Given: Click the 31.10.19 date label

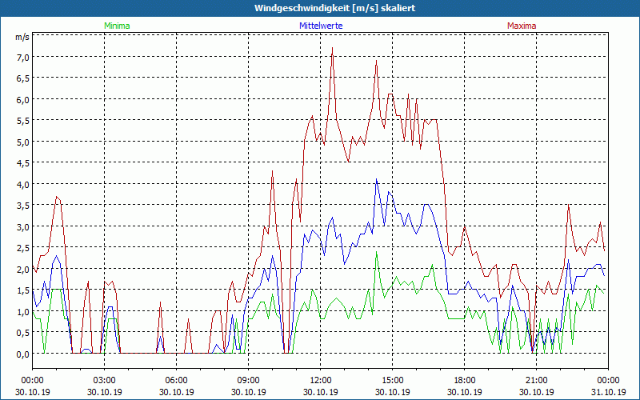Looking at the screenshot, I should pyautogui.click(x=608, y=392).
